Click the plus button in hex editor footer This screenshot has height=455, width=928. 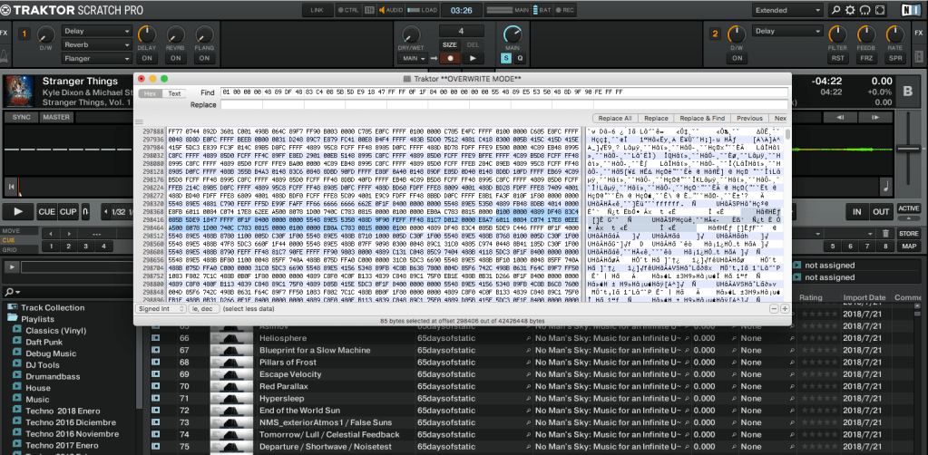[x=785, y=309]
